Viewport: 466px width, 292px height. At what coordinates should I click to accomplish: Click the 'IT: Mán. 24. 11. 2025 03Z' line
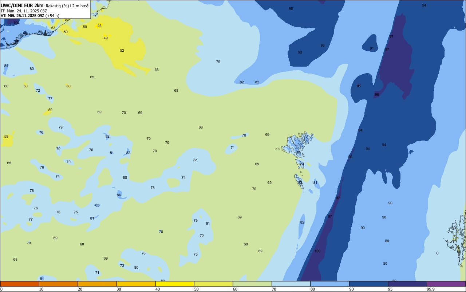tap(24, 11)
